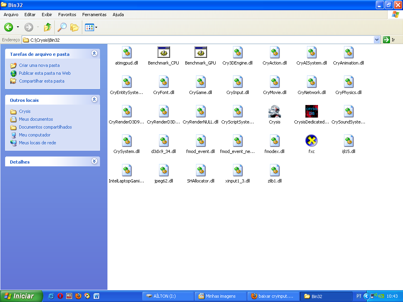Image resolution: width=403 pixels, height=302 pixels.
Task: Run Benchmark_GPU
Action: (x=200, y=52)
